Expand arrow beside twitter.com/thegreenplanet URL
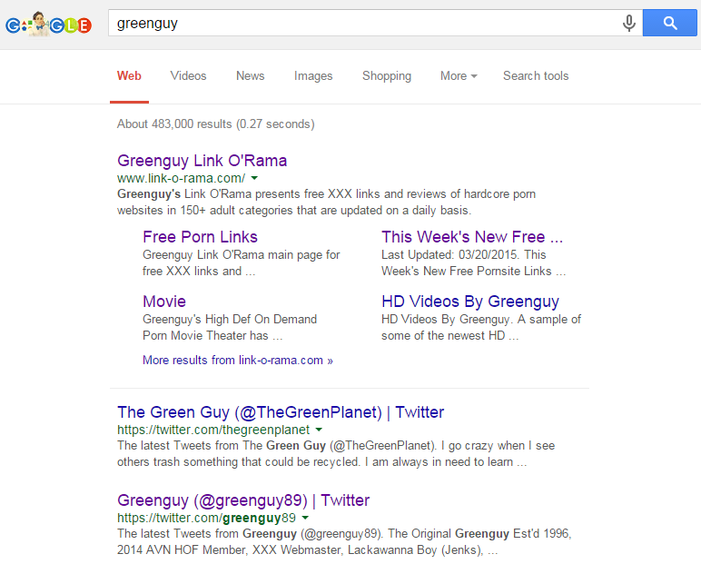This screenshot has height=564, width=701. click(x=319, y=430)
